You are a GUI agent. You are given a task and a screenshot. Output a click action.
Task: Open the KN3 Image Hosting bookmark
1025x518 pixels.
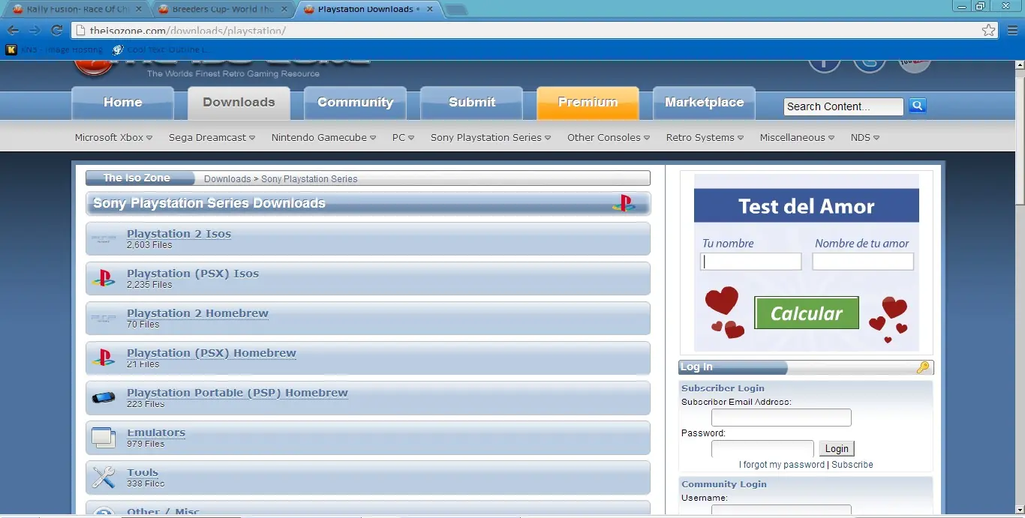pos(54,49)
